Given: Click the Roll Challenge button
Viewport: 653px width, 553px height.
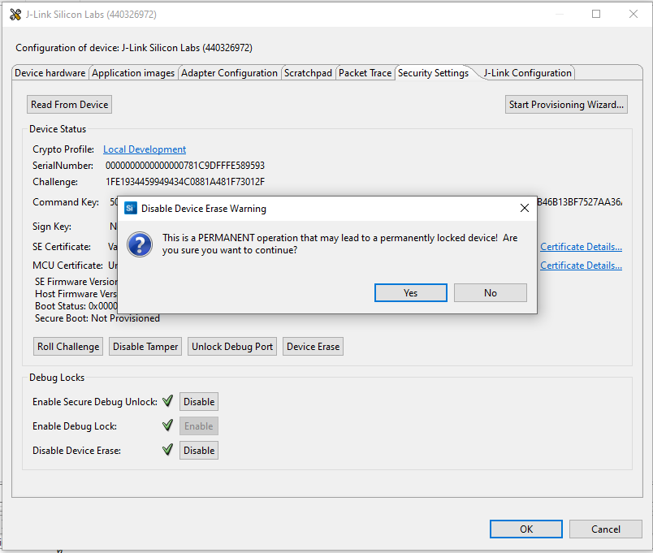Looking at the screenshot, I should coord(68,347).
